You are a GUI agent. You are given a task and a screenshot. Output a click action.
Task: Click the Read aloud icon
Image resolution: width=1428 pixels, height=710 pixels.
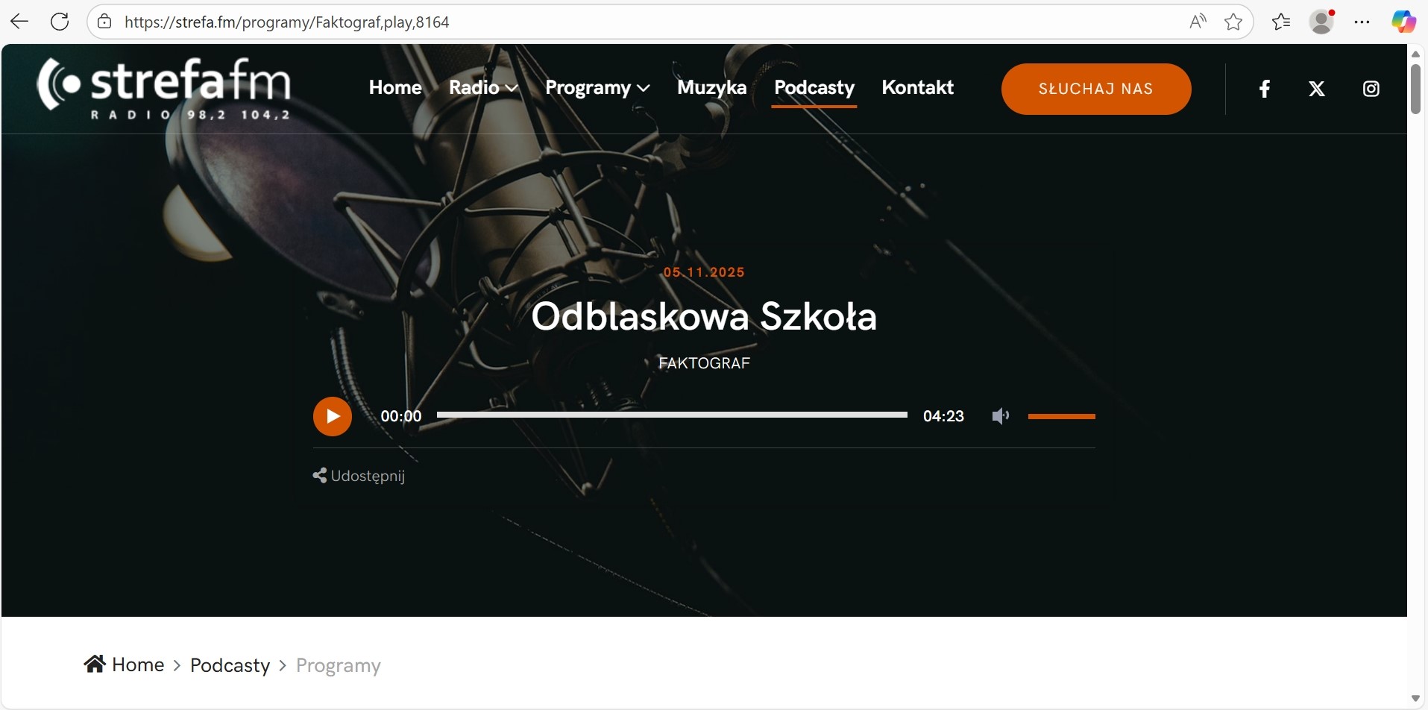[1198, 22]
